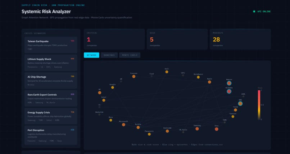Viewport: 290px width, 154px height.
Task: Click the Foxconn node
Action: pyautogui.click(x=134, y=77)
